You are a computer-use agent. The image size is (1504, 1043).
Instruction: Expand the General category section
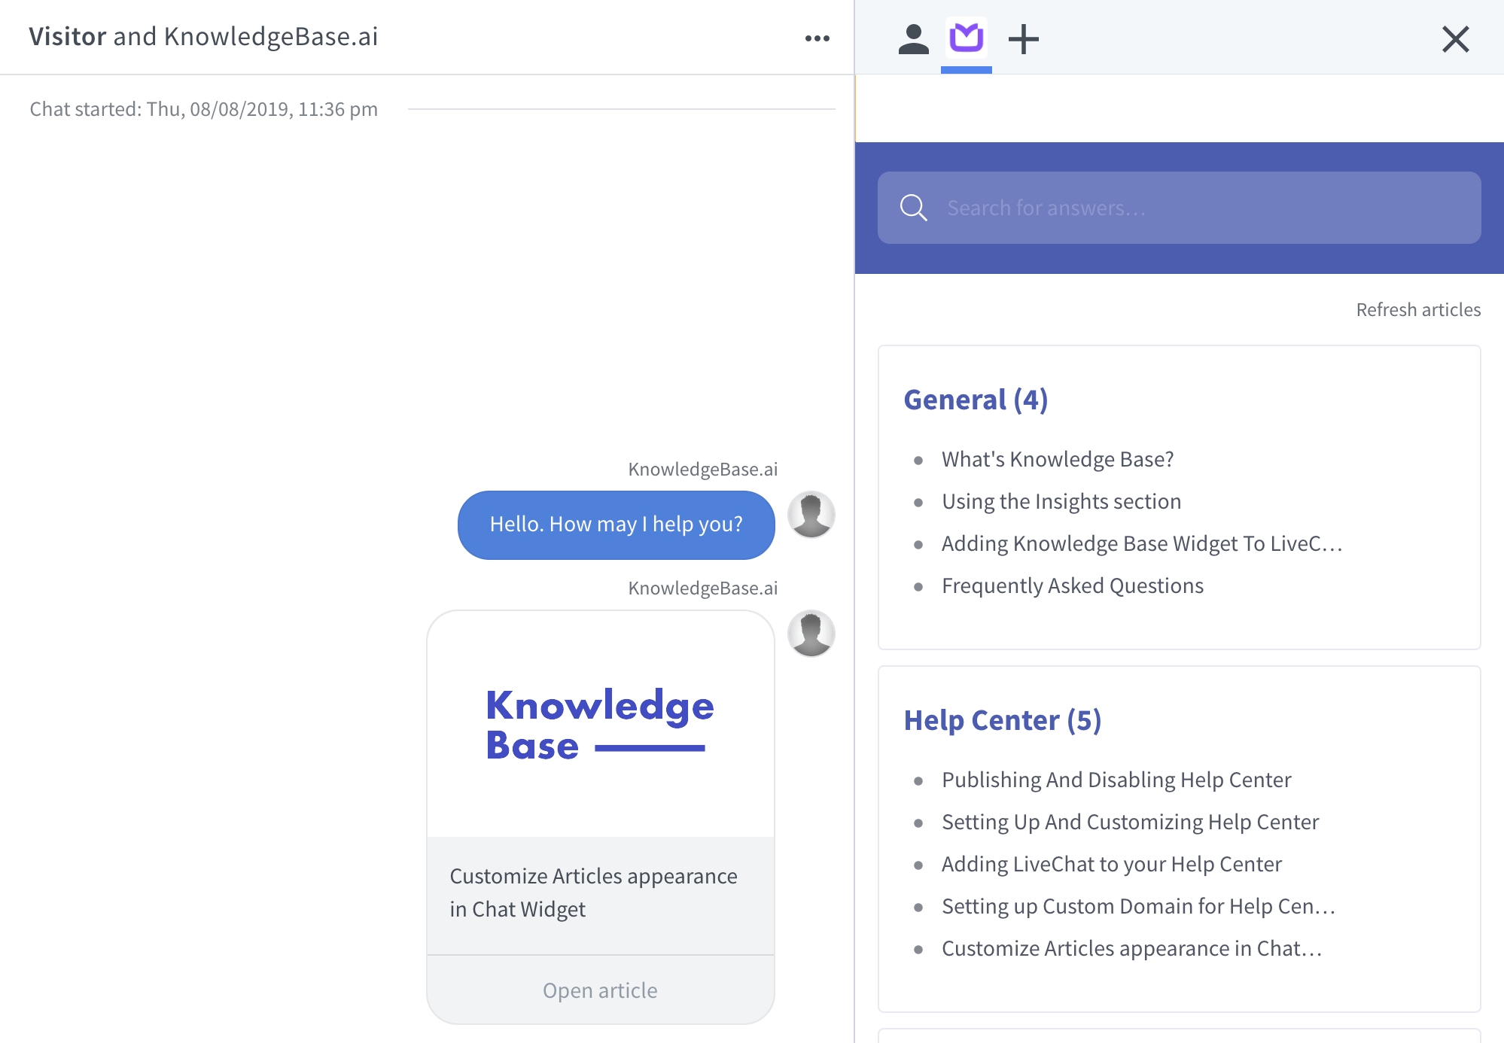pyautogui.click(x=975, y=397)
